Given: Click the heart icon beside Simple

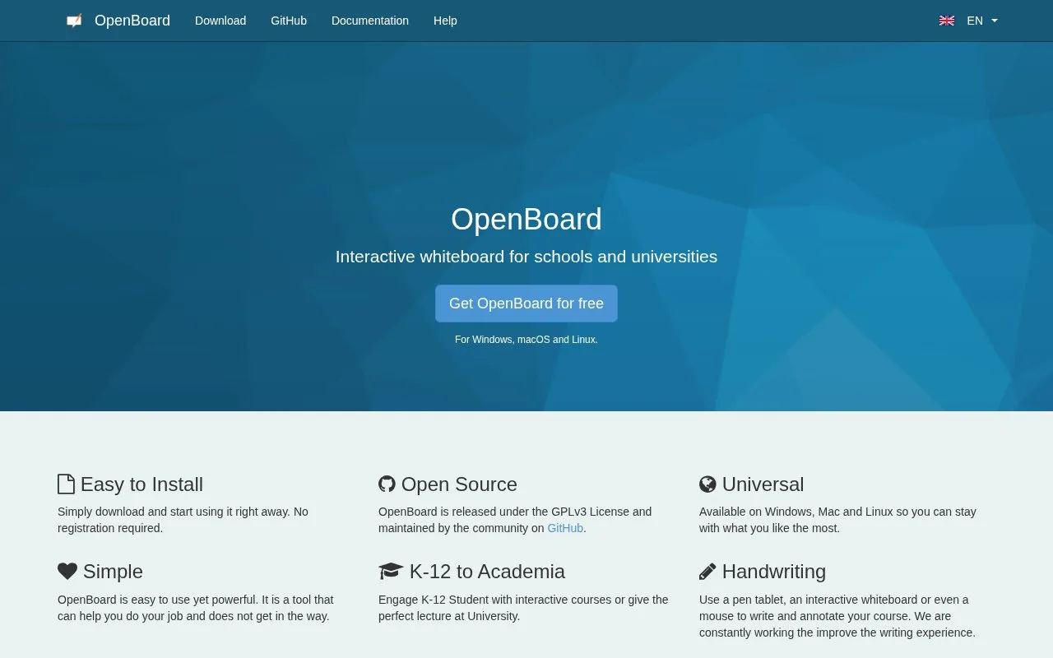Looking at the screenshot, I should pos(67,571).
